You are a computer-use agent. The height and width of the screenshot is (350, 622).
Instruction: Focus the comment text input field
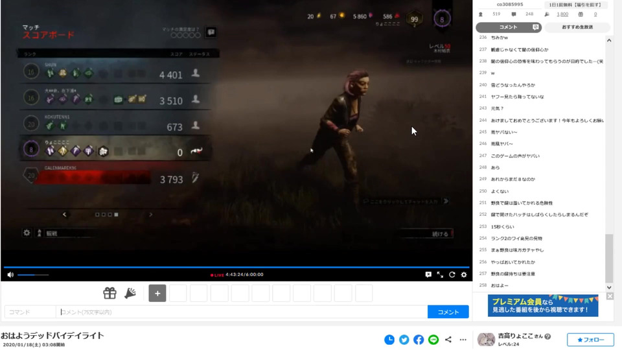click(242, 312)
